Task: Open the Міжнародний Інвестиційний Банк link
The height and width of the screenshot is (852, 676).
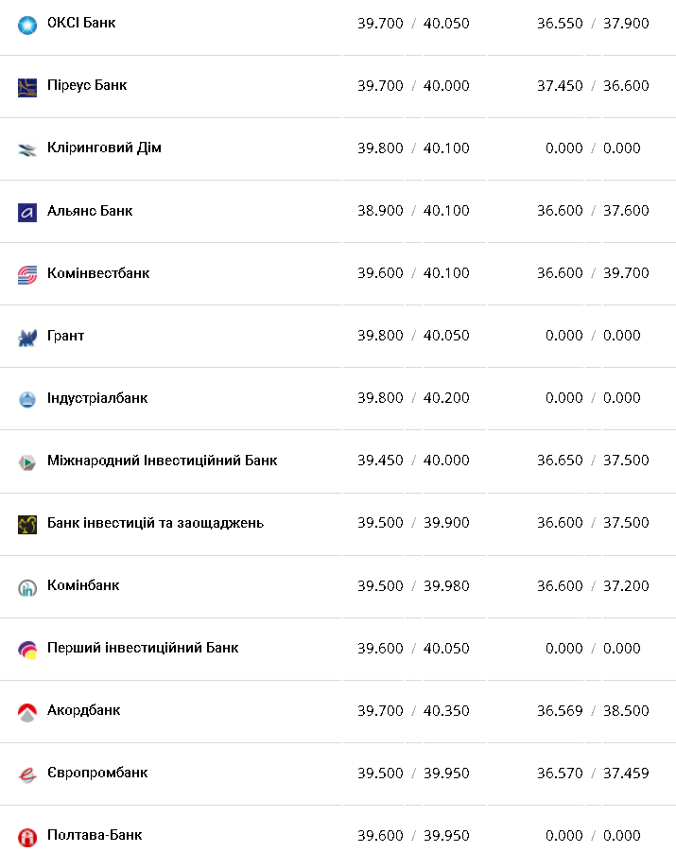Action: (x=162, y=461)
